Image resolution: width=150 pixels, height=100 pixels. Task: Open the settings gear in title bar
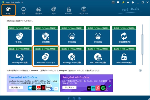[x=128, y=2]
